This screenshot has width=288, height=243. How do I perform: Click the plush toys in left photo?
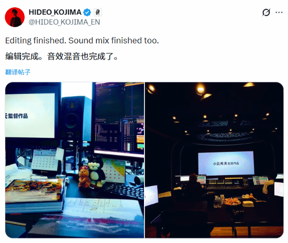(92, 172)
